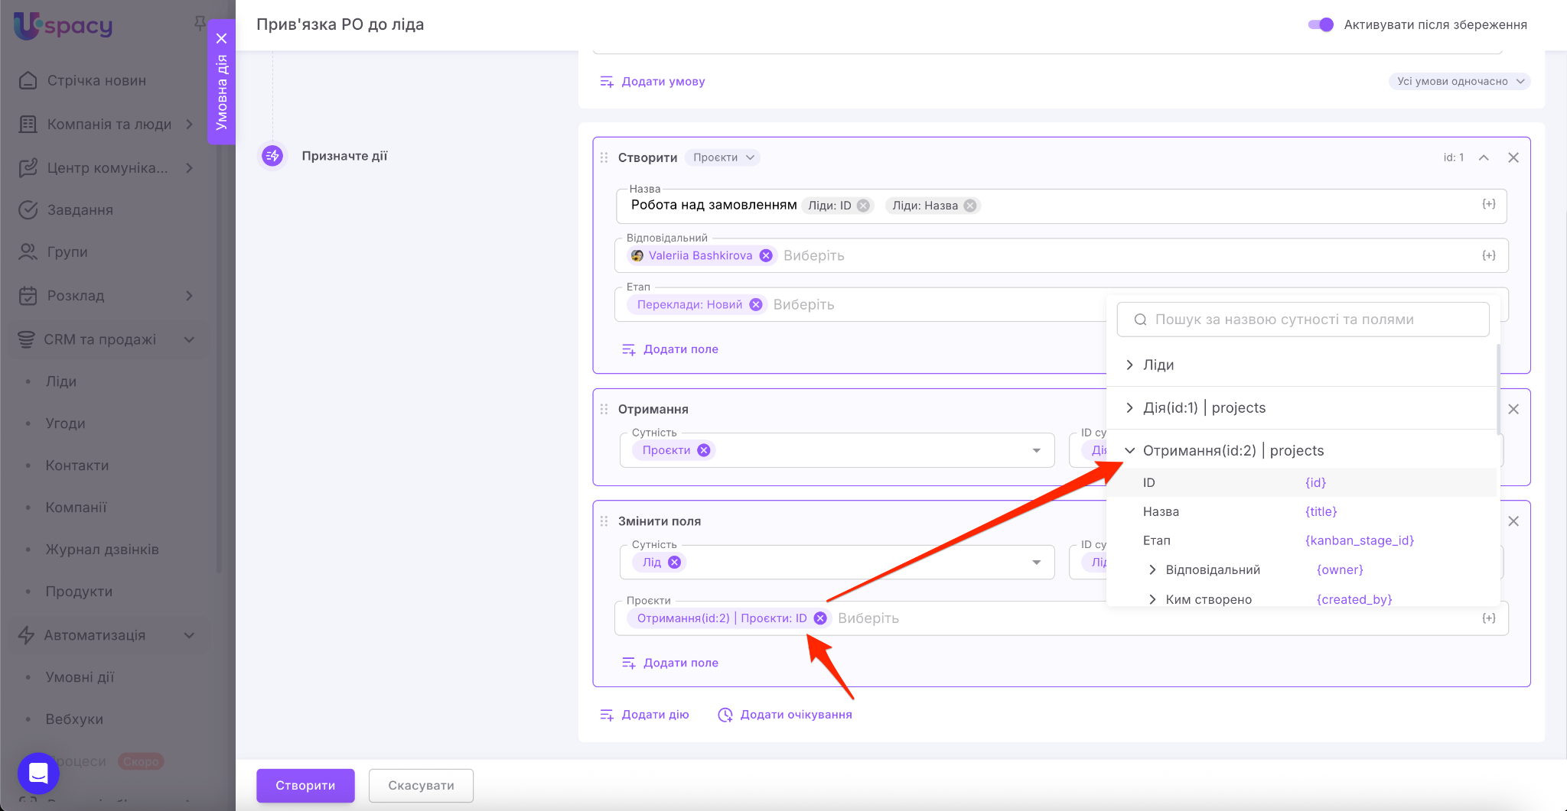Viewport: 1567px width, 811px height.
Task: Click 'Додати дію' add icon
Action: (607, 715)
